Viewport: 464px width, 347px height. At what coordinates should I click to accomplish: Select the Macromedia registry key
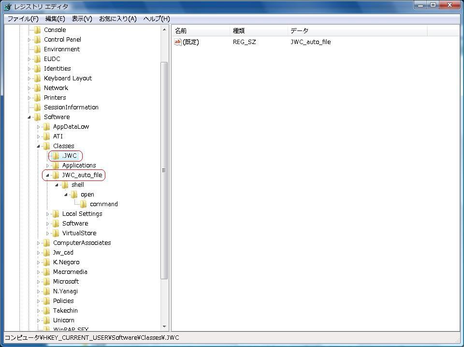coord(70,272)
